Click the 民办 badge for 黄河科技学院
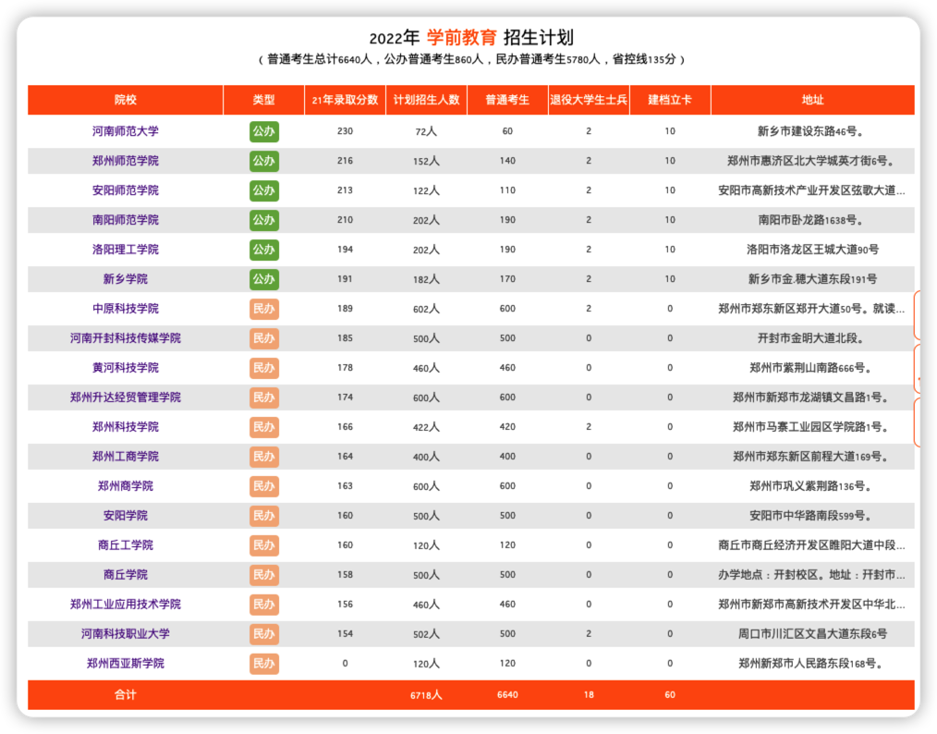This screenshot has width=937, height=734. (263, 368)
